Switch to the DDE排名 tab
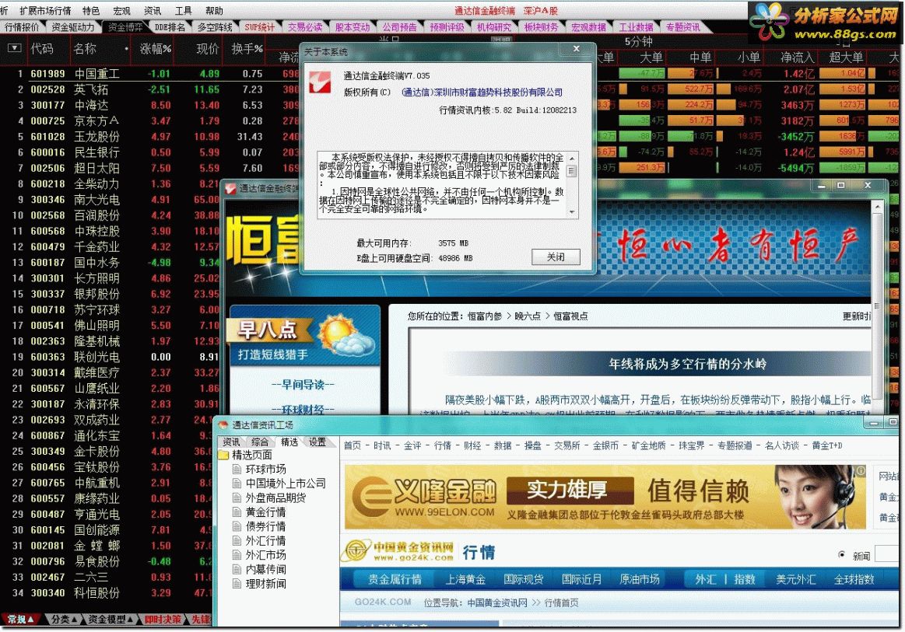The width and height of the screenshot is (905, 632). (170, 27)
